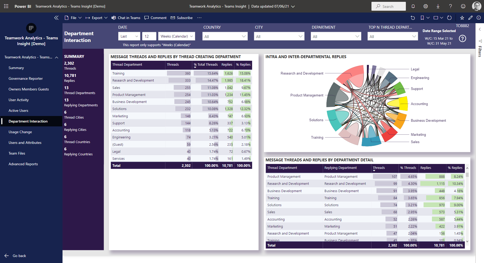Open the settings gear menu
The image size is (484, 263).
(426, 6)
